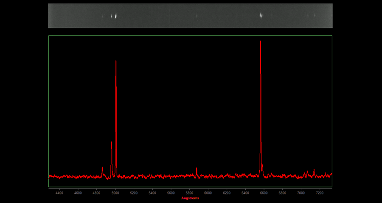
Task: Click the bright line in the strip above 6560
Action: 261,16
